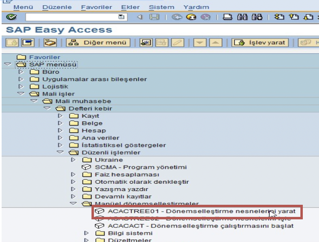319x242 pixels.
Task: Select the Lojistik tree label
Action: pyautogui.click(x=55, y=87)
